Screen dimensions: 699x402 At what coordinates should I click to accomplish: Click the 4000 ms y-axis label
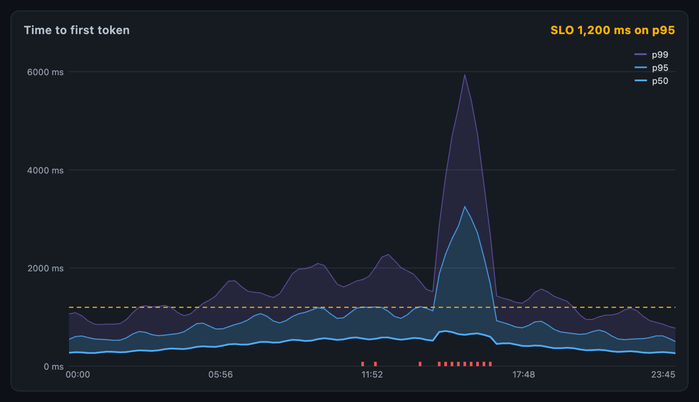[45, 170]
